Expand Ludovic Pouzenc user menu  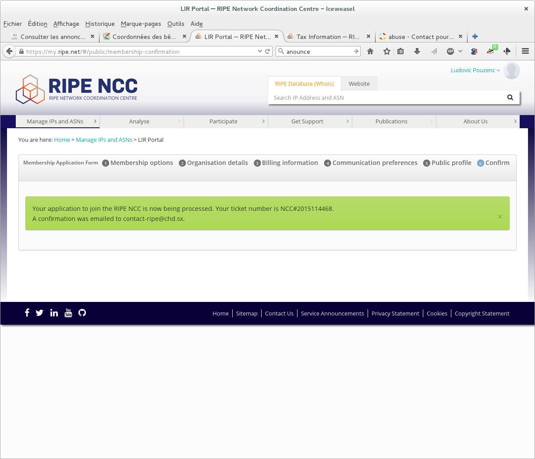(475, 70)
